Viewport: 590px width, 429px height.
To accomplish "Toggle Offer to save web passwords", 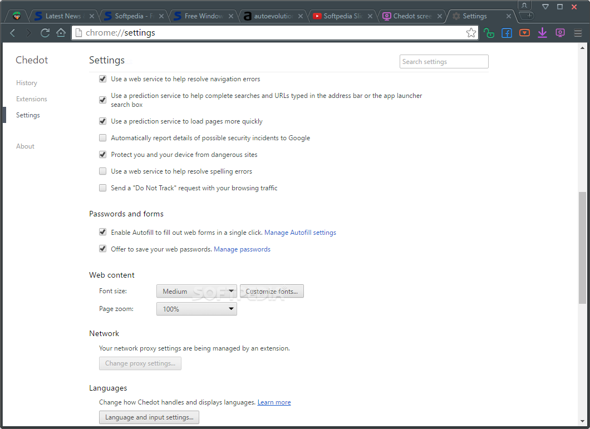I will coord(102,248).
